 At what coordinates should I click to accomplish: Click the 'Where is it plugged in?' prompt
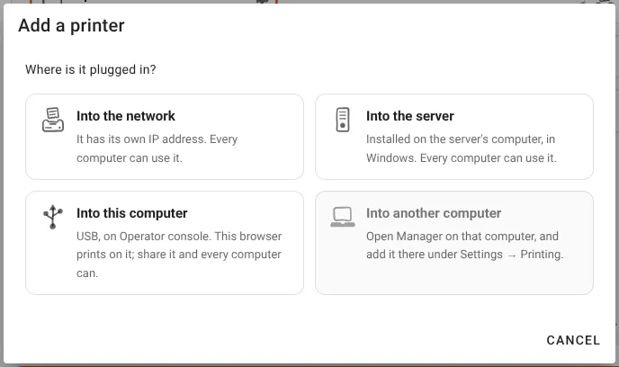coord(90,69)
